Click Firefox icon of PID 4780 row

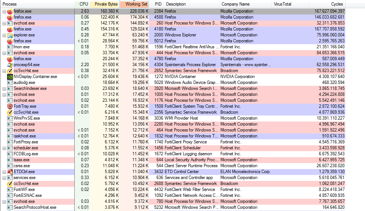10,59
